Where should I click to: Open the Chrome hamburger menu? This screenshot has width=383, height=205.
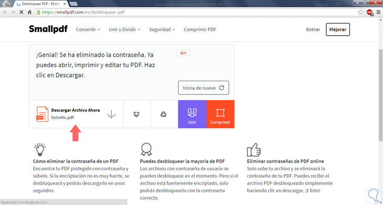[378, 12]
